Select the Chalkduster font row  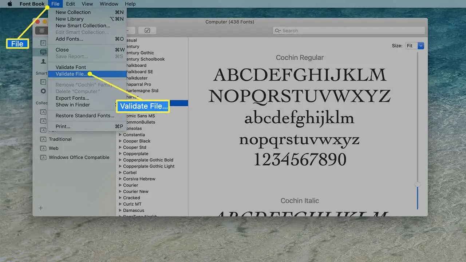click(x=152, y=78)
